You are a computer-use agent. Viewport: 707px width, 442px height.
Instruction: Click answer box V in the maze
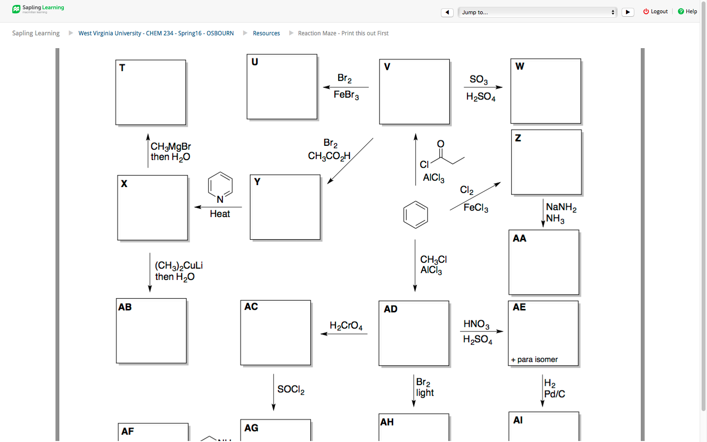(414, 91)
